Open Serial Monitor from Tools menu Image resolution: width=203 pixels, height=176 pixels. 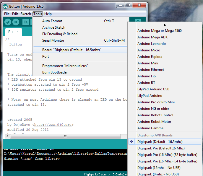tap(80, 40)
